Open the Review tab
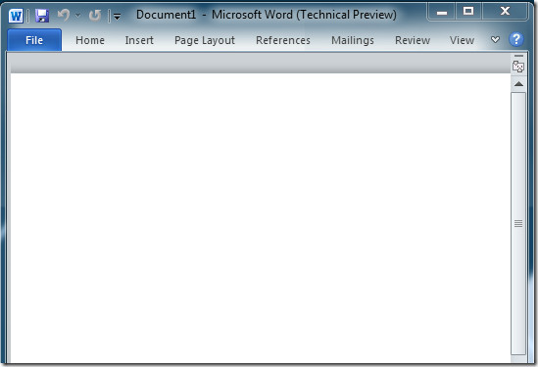The height and width of the screenshot is (367, 538). click(413, 40)
